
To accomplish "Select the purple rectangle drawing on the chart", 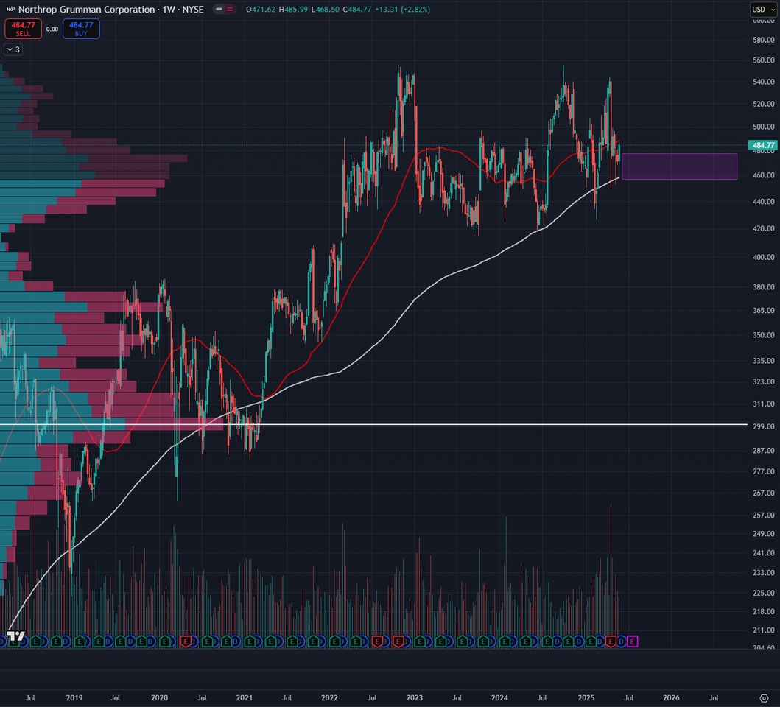I will pos(680,166).
